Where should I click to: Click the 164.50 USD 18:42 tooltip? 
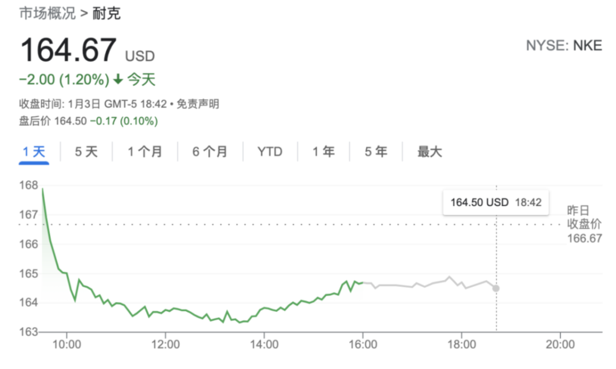tap(496, 202)
